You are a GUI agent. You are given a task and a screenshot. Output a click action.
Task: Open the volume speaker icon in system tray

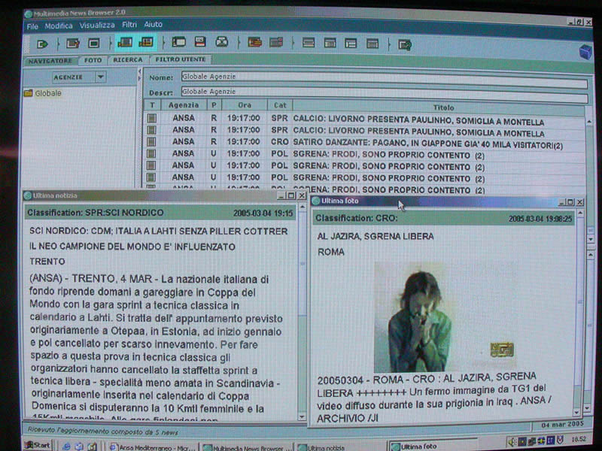click(x=511, y=441)
